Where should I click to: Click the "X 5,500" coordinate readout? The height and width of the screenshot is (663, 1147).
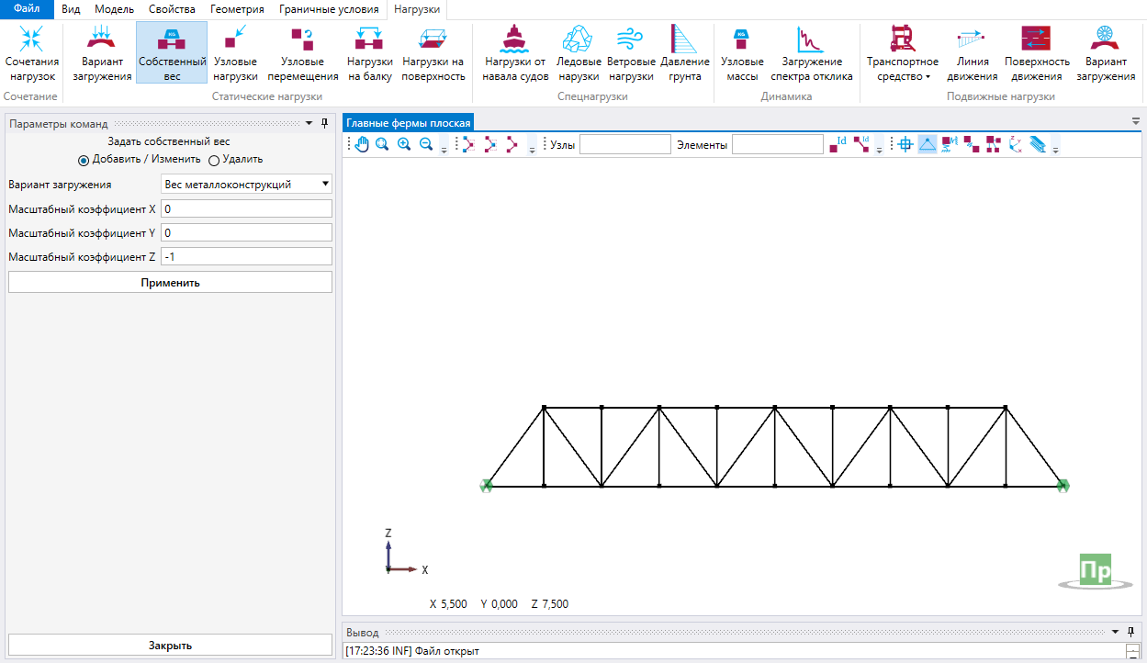(448, 603)
